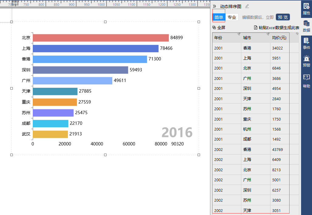Click the 广州 bar in chart
312x215 pixels.
point(73,81)
